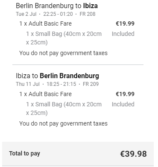Click the outbound government taxes note

click(63, 53)
